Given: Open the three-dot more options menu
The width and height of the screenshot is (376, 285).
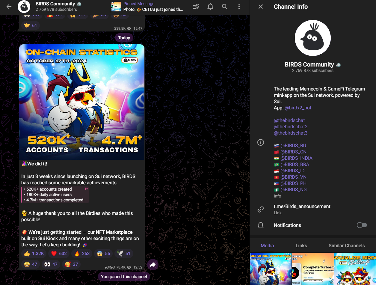Looking at the screenshot, I should (239, 7).
